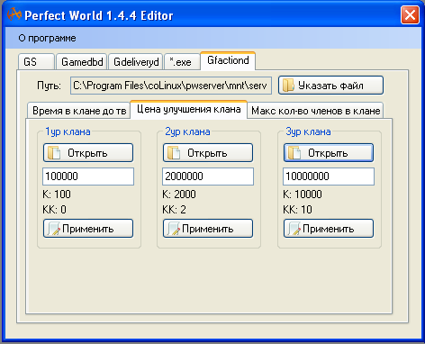This screenshot has height=344, width=425.
Task: Select the Gfactiond tab
Action: (x=228, y=60)
